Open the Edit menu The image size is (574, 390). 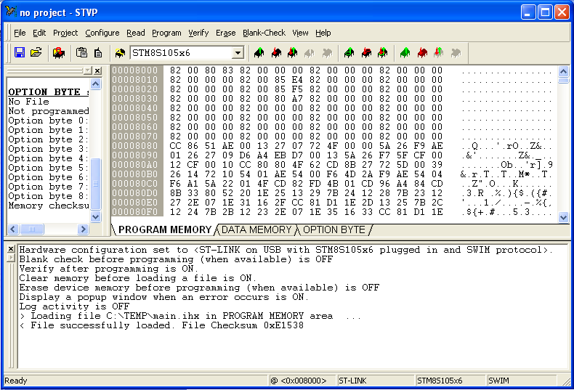39,33
